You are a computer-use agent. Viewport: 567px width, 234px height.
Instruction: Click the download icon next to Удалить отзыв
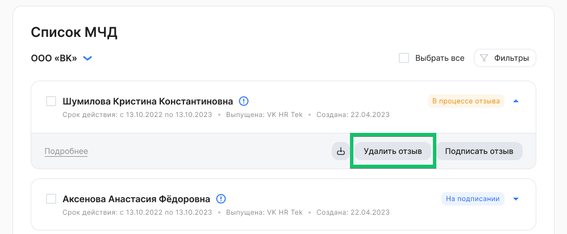pos(341,151)
